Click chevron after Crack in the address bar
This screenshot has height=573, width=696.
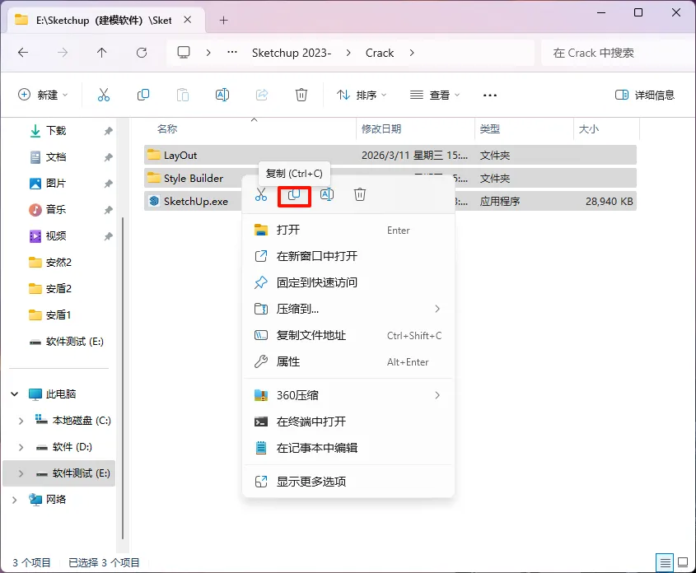click(412, 53)
